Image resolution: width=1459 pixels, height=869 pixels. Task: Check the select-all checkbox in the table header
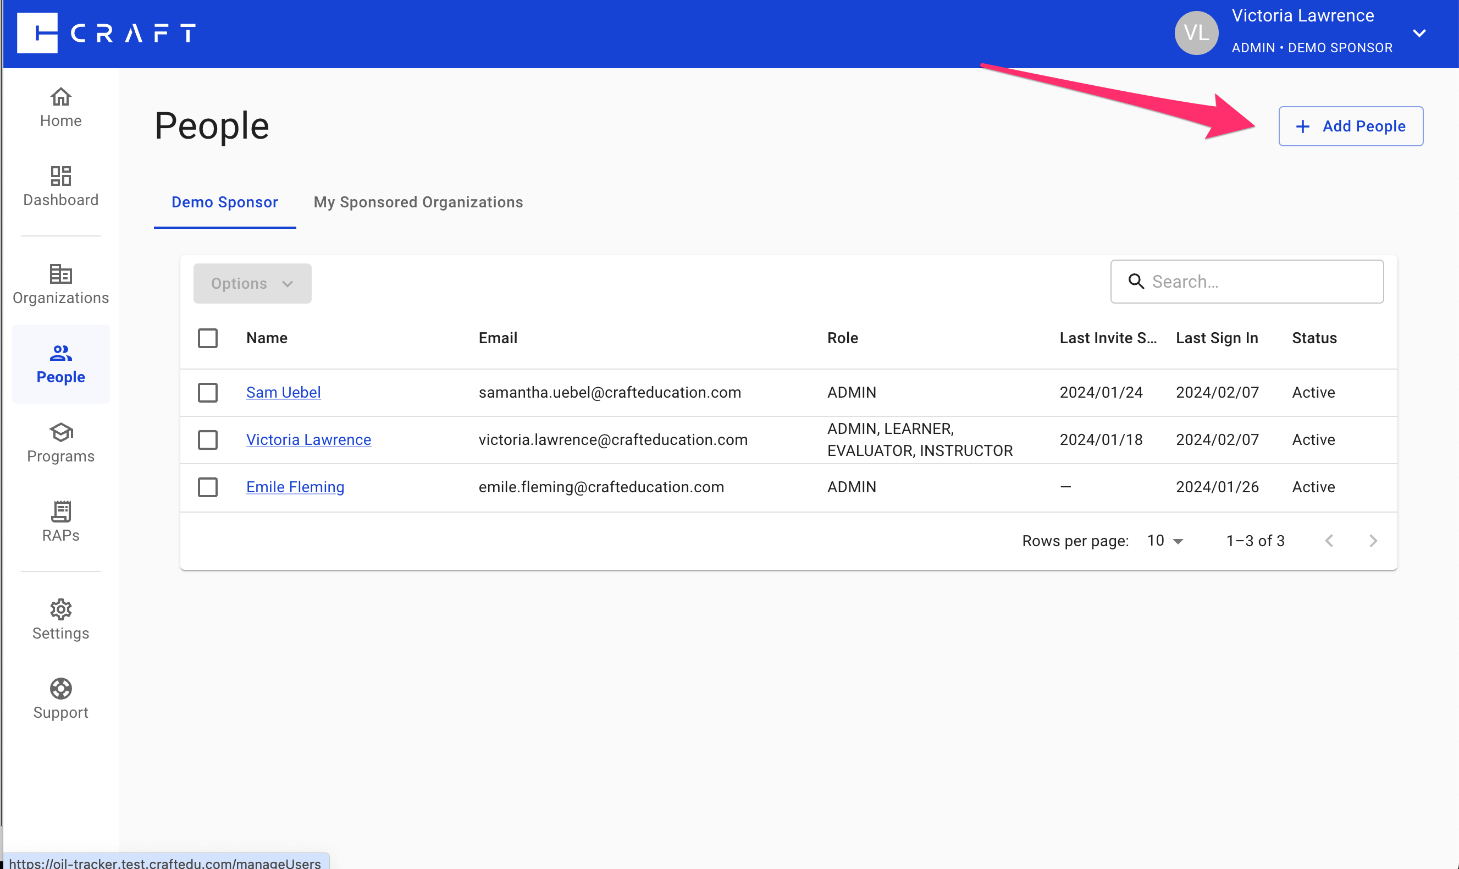pos(208,338)
